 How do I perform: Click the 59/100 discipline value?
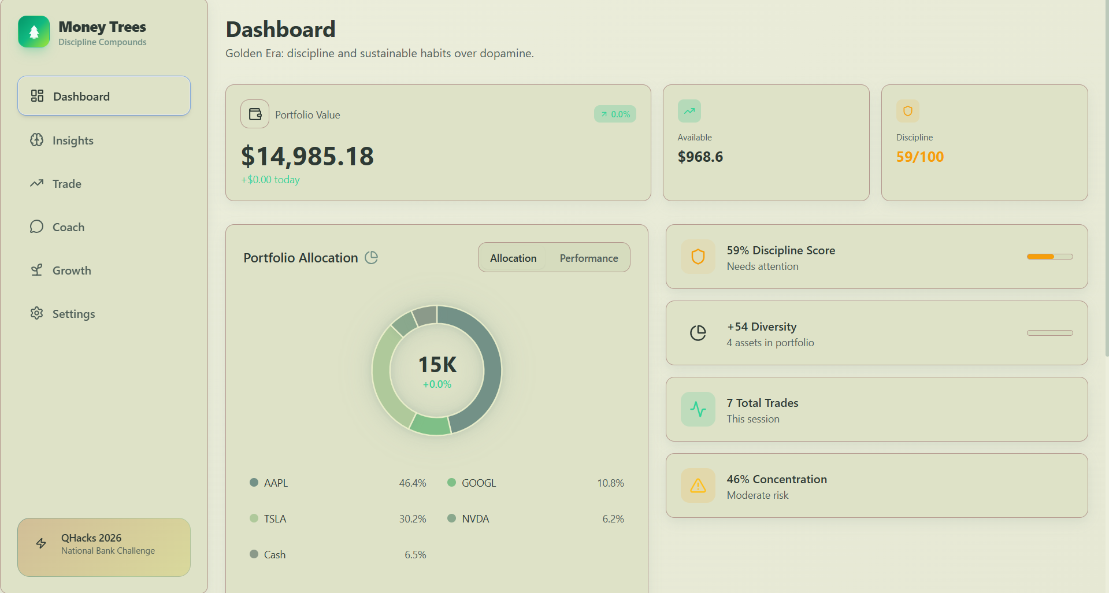point(919,157)
